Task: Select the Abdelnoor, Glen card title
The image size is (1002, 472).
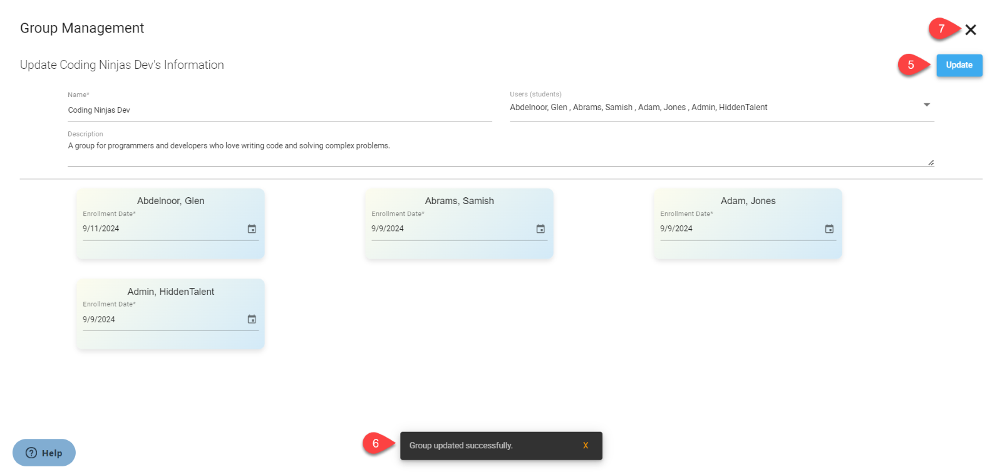Action: point(170,201)
